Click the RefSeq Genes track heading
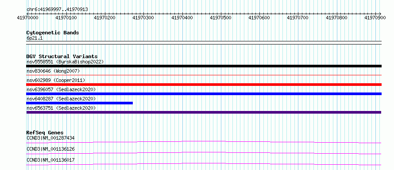The height and width of the screenshot is (170, 394). point(45,133)
